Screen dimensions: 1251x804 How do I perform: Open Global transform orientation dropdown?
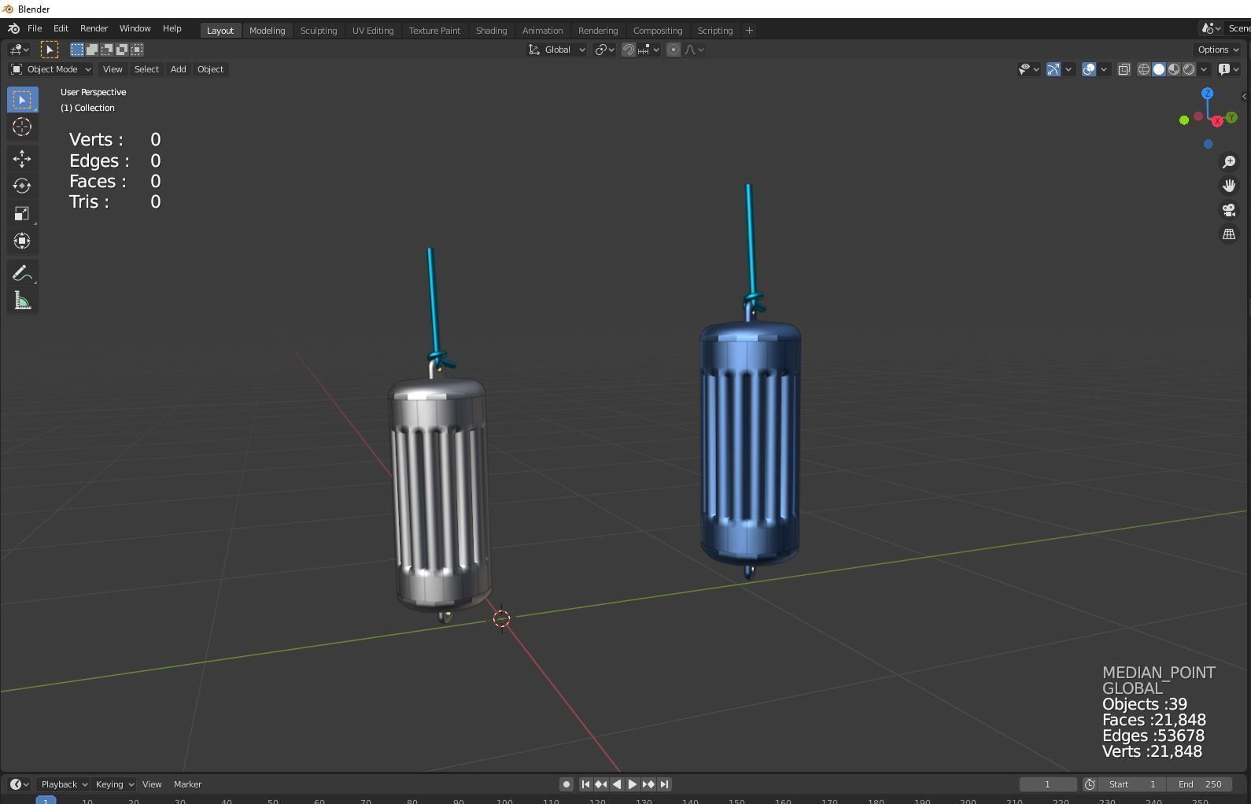click(x=557, y=50)
